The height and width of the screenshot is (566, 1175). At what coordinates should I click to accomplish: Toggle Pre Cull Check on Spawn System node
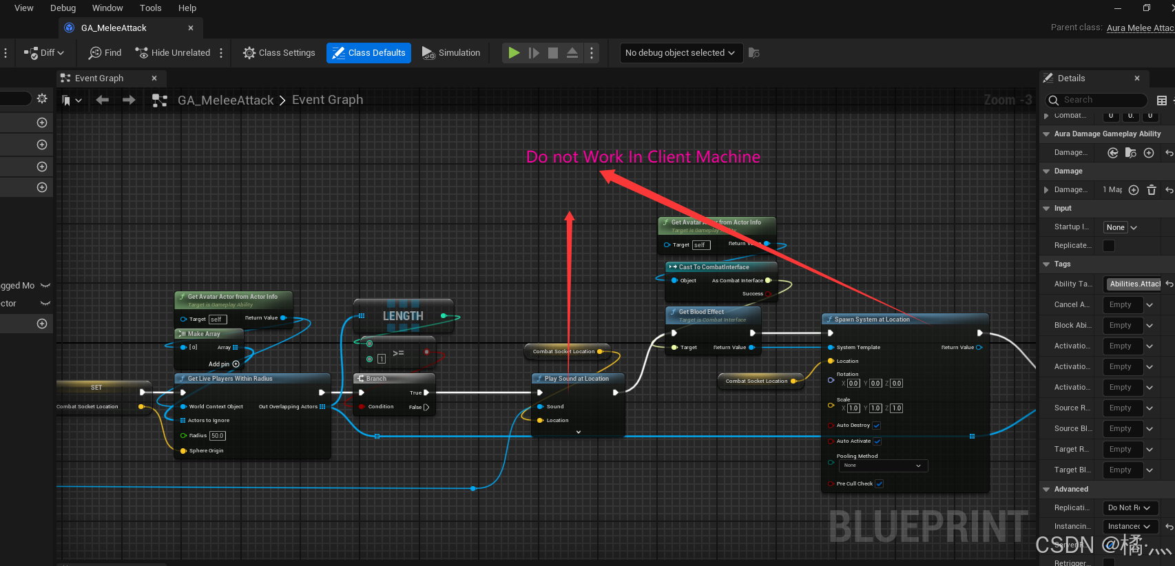coord(880,484)
